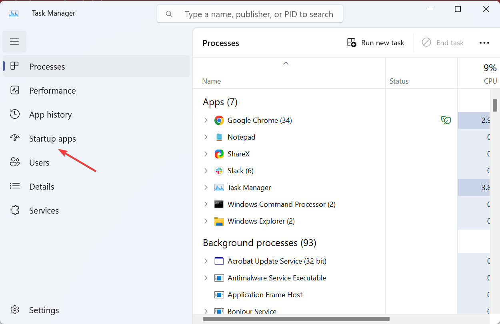
Task: Select the Background processes (93) header
Action: pos(260,243)
